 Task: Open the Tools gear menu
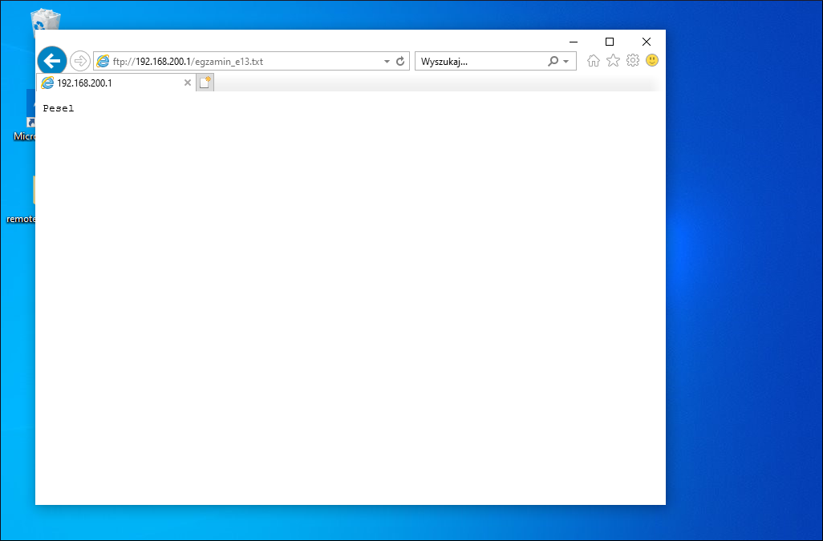tap(632, 61)
